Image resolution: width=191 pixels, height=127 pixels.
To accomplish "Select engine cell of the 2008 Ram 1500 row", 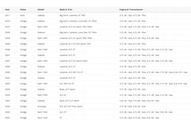I will [x=146, y=50].
